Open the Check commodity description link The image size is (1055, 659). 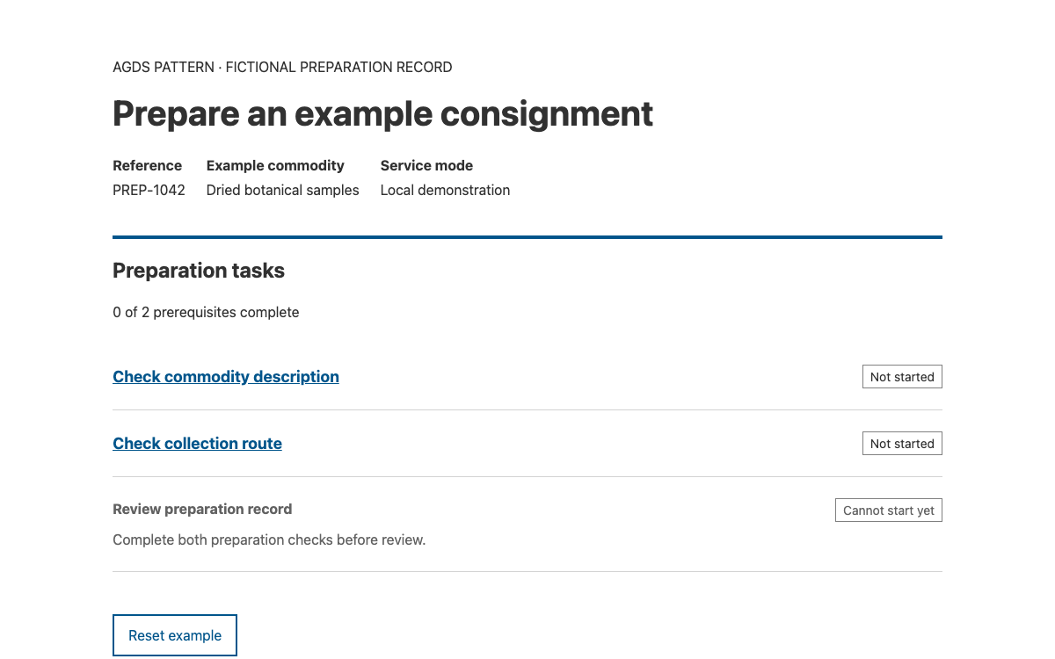(x=226, y=377)
